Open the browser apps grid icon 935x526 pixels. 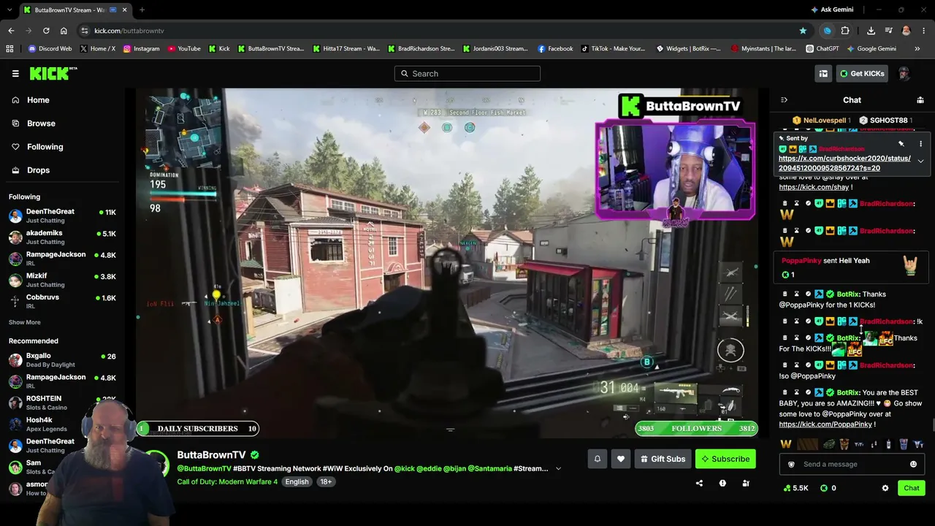click(9, 49)
